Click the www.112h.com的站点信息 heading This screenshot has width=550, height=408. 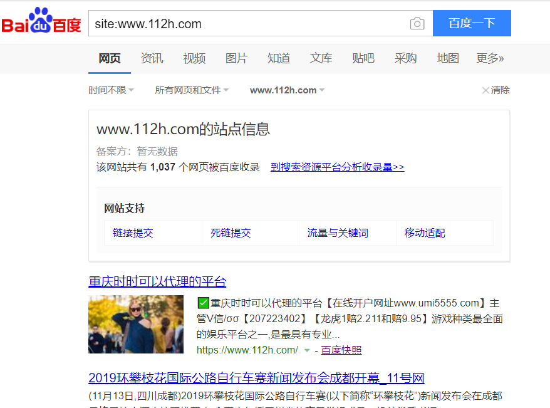click(183, 129)
